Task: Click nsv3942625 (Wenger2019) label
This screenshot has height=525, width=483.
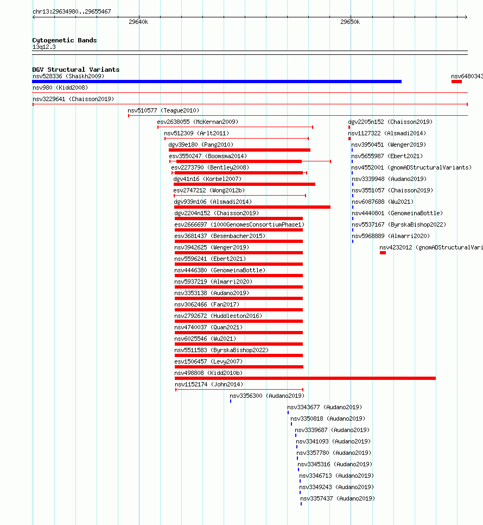Action: [212, 247]
